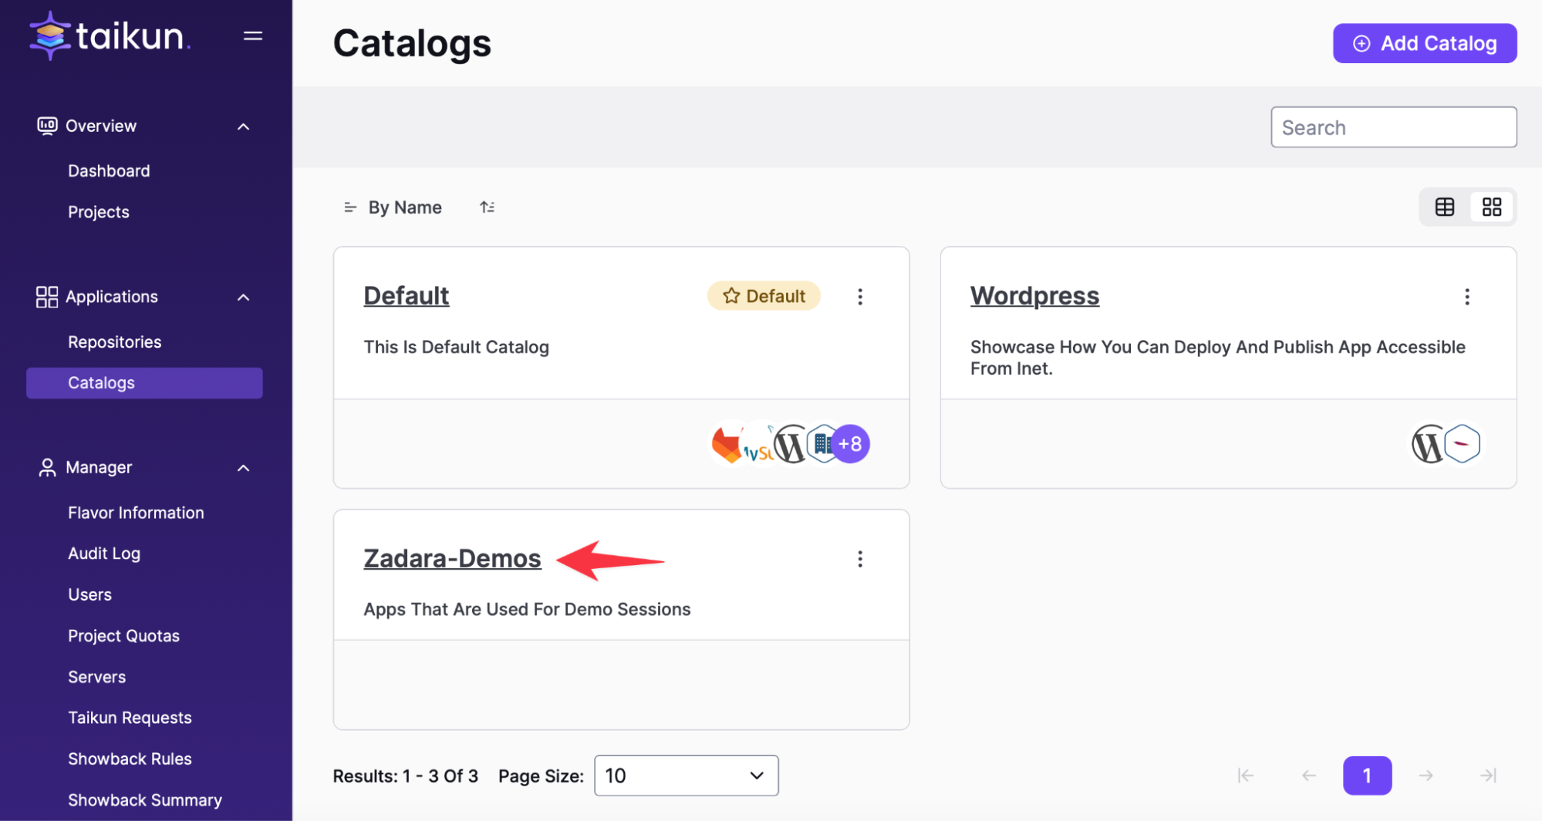Switch to table view

click(x=1445, y=207)
